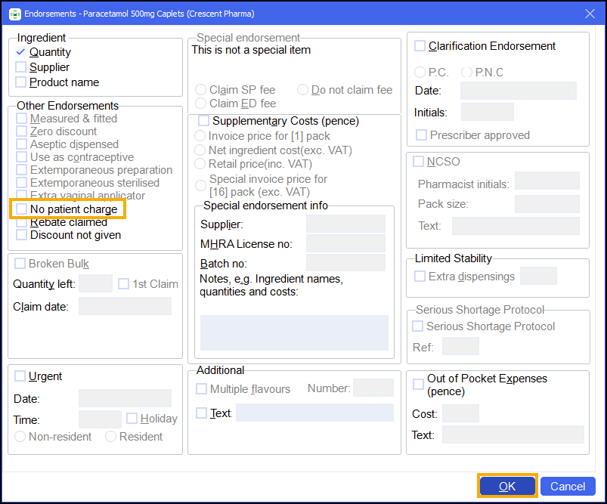Tick the Discount not given checkbox

click(x=21, y=235)
